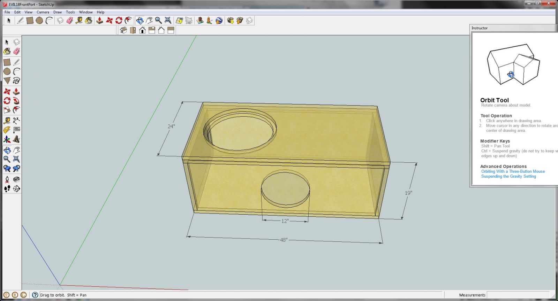
Task: Activate the Walk tool footprints icon
Action: (x=7, y=189)
